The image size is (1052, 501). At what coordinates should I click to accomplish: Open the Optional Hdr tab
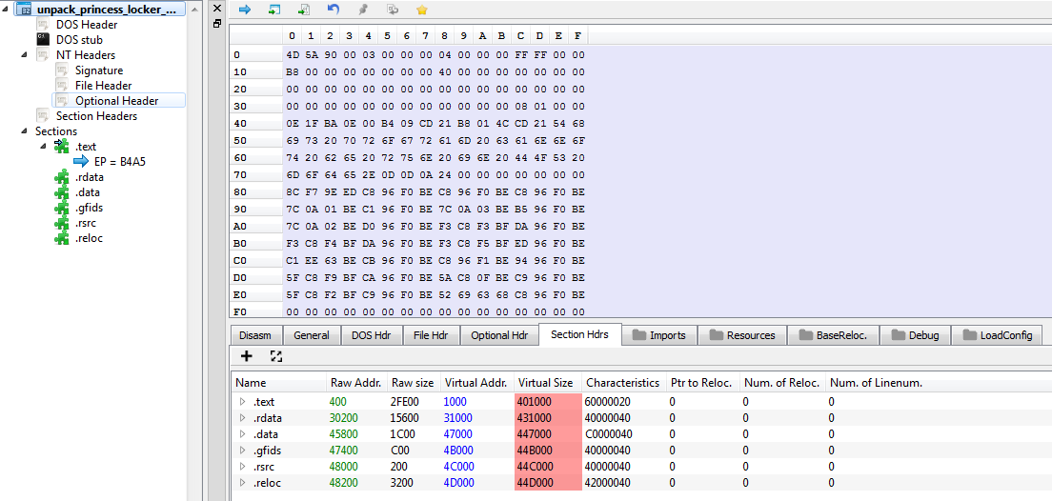[x=499, y=335]
